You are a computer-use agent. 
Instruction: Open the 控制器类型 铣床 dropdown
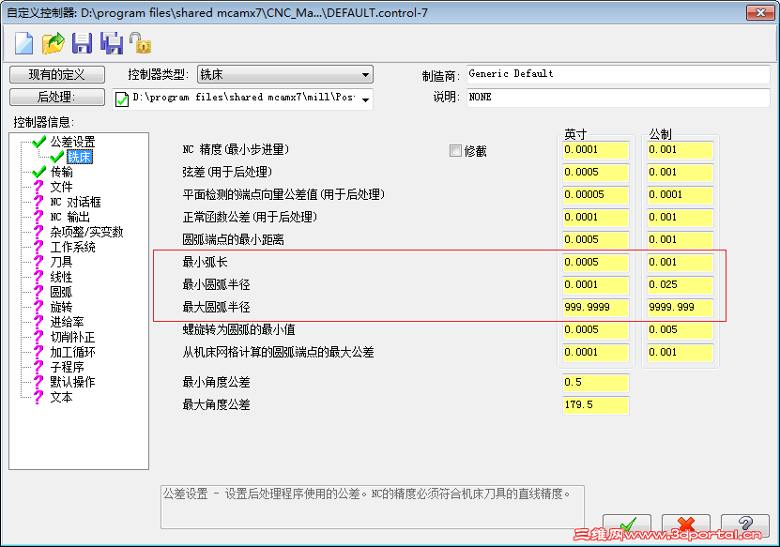285,75
